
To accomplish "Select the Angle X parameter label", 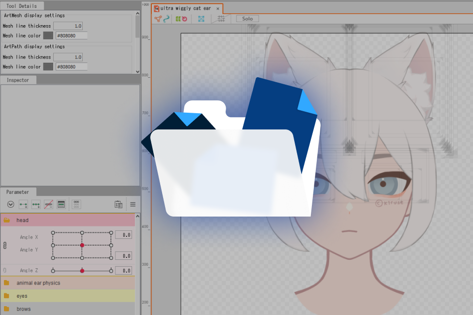I will (29, 237).
